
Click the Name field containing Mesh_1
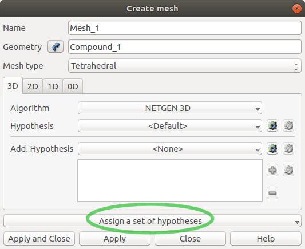click(x=185, y=28)
